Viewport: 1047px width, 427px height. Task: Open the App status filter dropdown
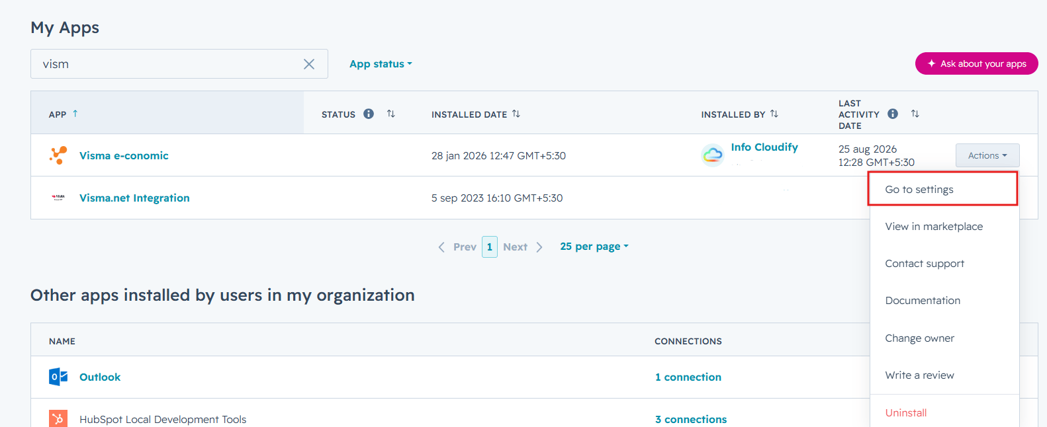381,64
